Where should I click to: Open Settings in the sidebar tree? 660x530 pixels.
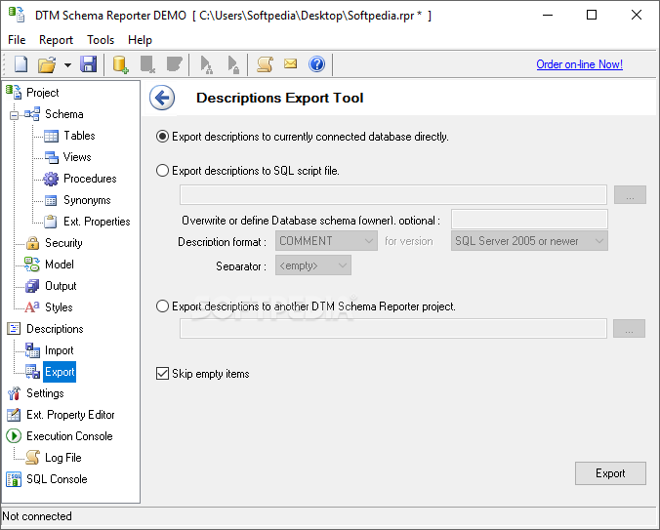point(45,393)
